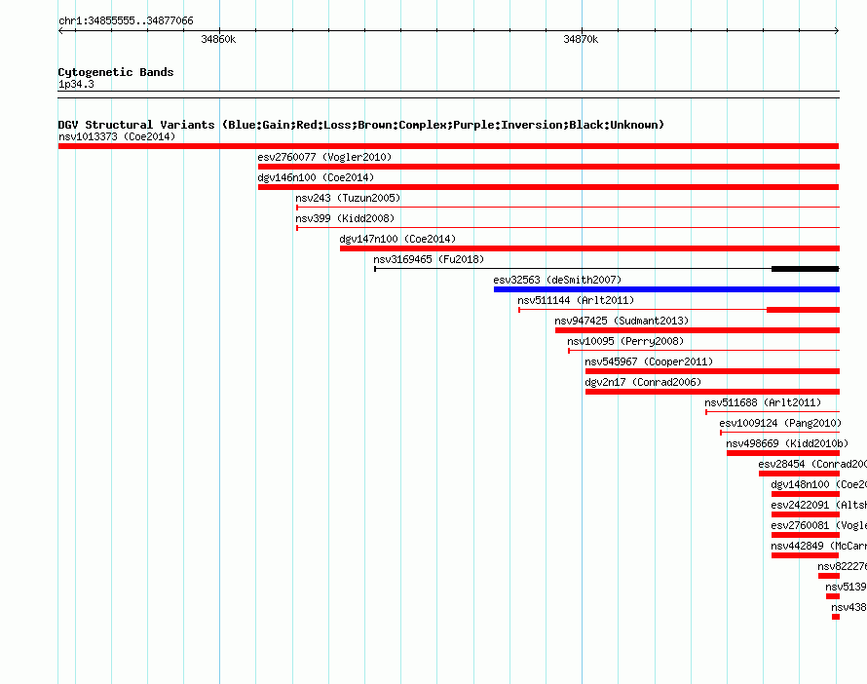
Task: Open the nsv545967 (Cooper2011) label
Action: 649,361
